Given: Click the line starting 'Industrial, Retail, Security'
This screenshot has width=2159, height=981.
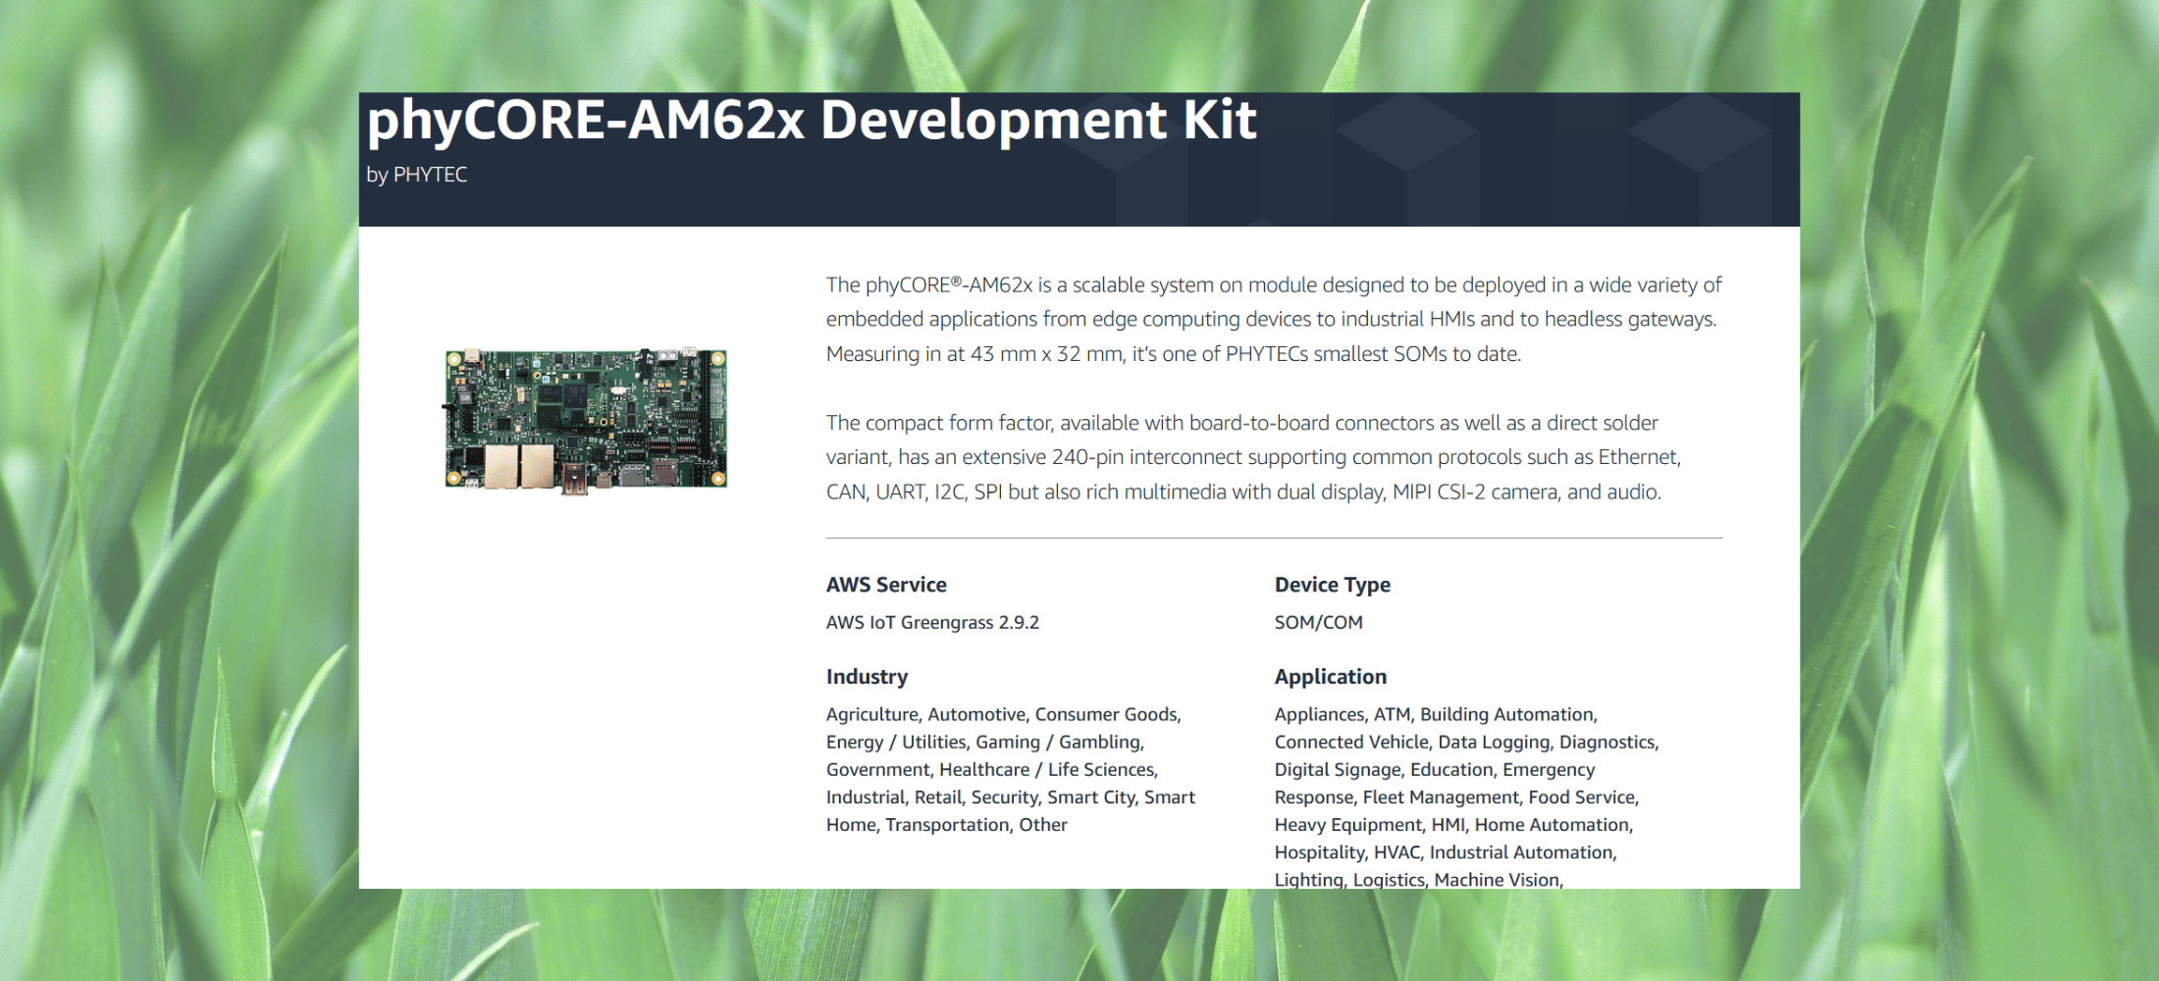Looking at the screenshot, I should click(1011, 797).
